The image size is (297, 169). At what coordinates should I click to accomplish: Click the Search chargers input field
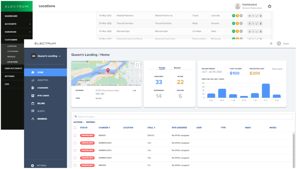[182, 117]
